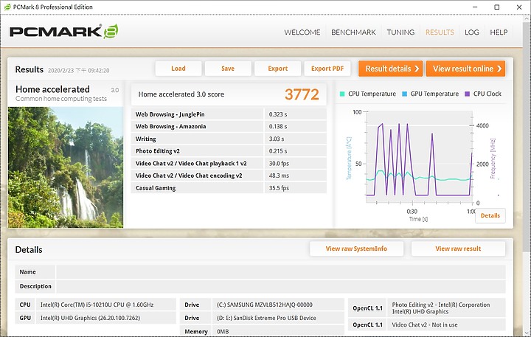Viewport: 531px width, 337px height.
Task: Open chart Details button
Action: tap(490, 216)
